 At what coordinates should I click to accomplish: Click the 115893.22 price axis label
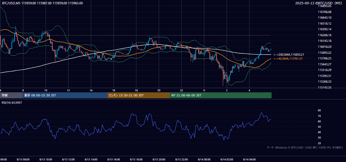click(x=325, y=53)
